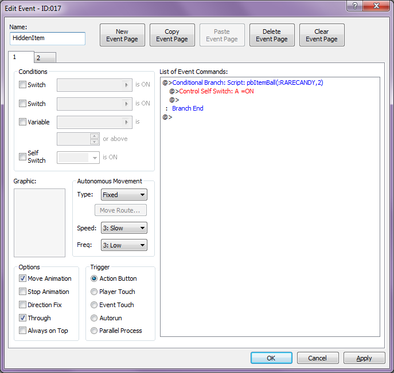The height and width of the screenshot is (373, 394).
Task: Open the Variable selector arrow
Action: (x=127, y=122)
